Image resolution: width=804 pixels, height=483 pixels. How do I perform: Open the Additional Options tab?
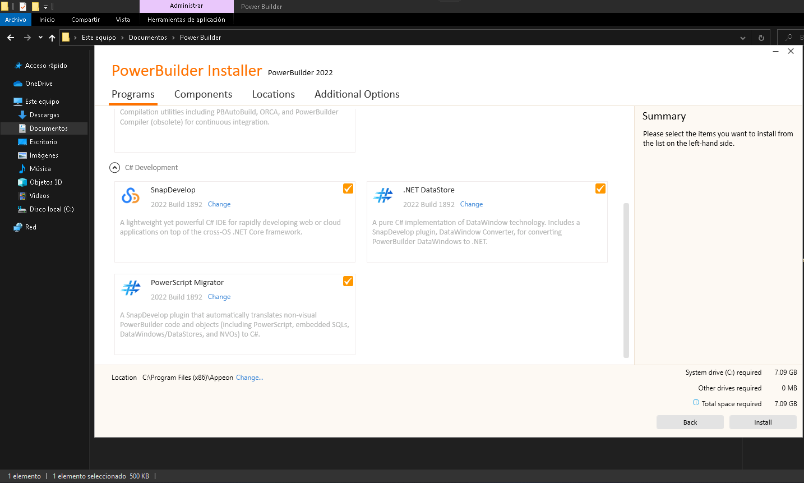[x=357, y=94]
